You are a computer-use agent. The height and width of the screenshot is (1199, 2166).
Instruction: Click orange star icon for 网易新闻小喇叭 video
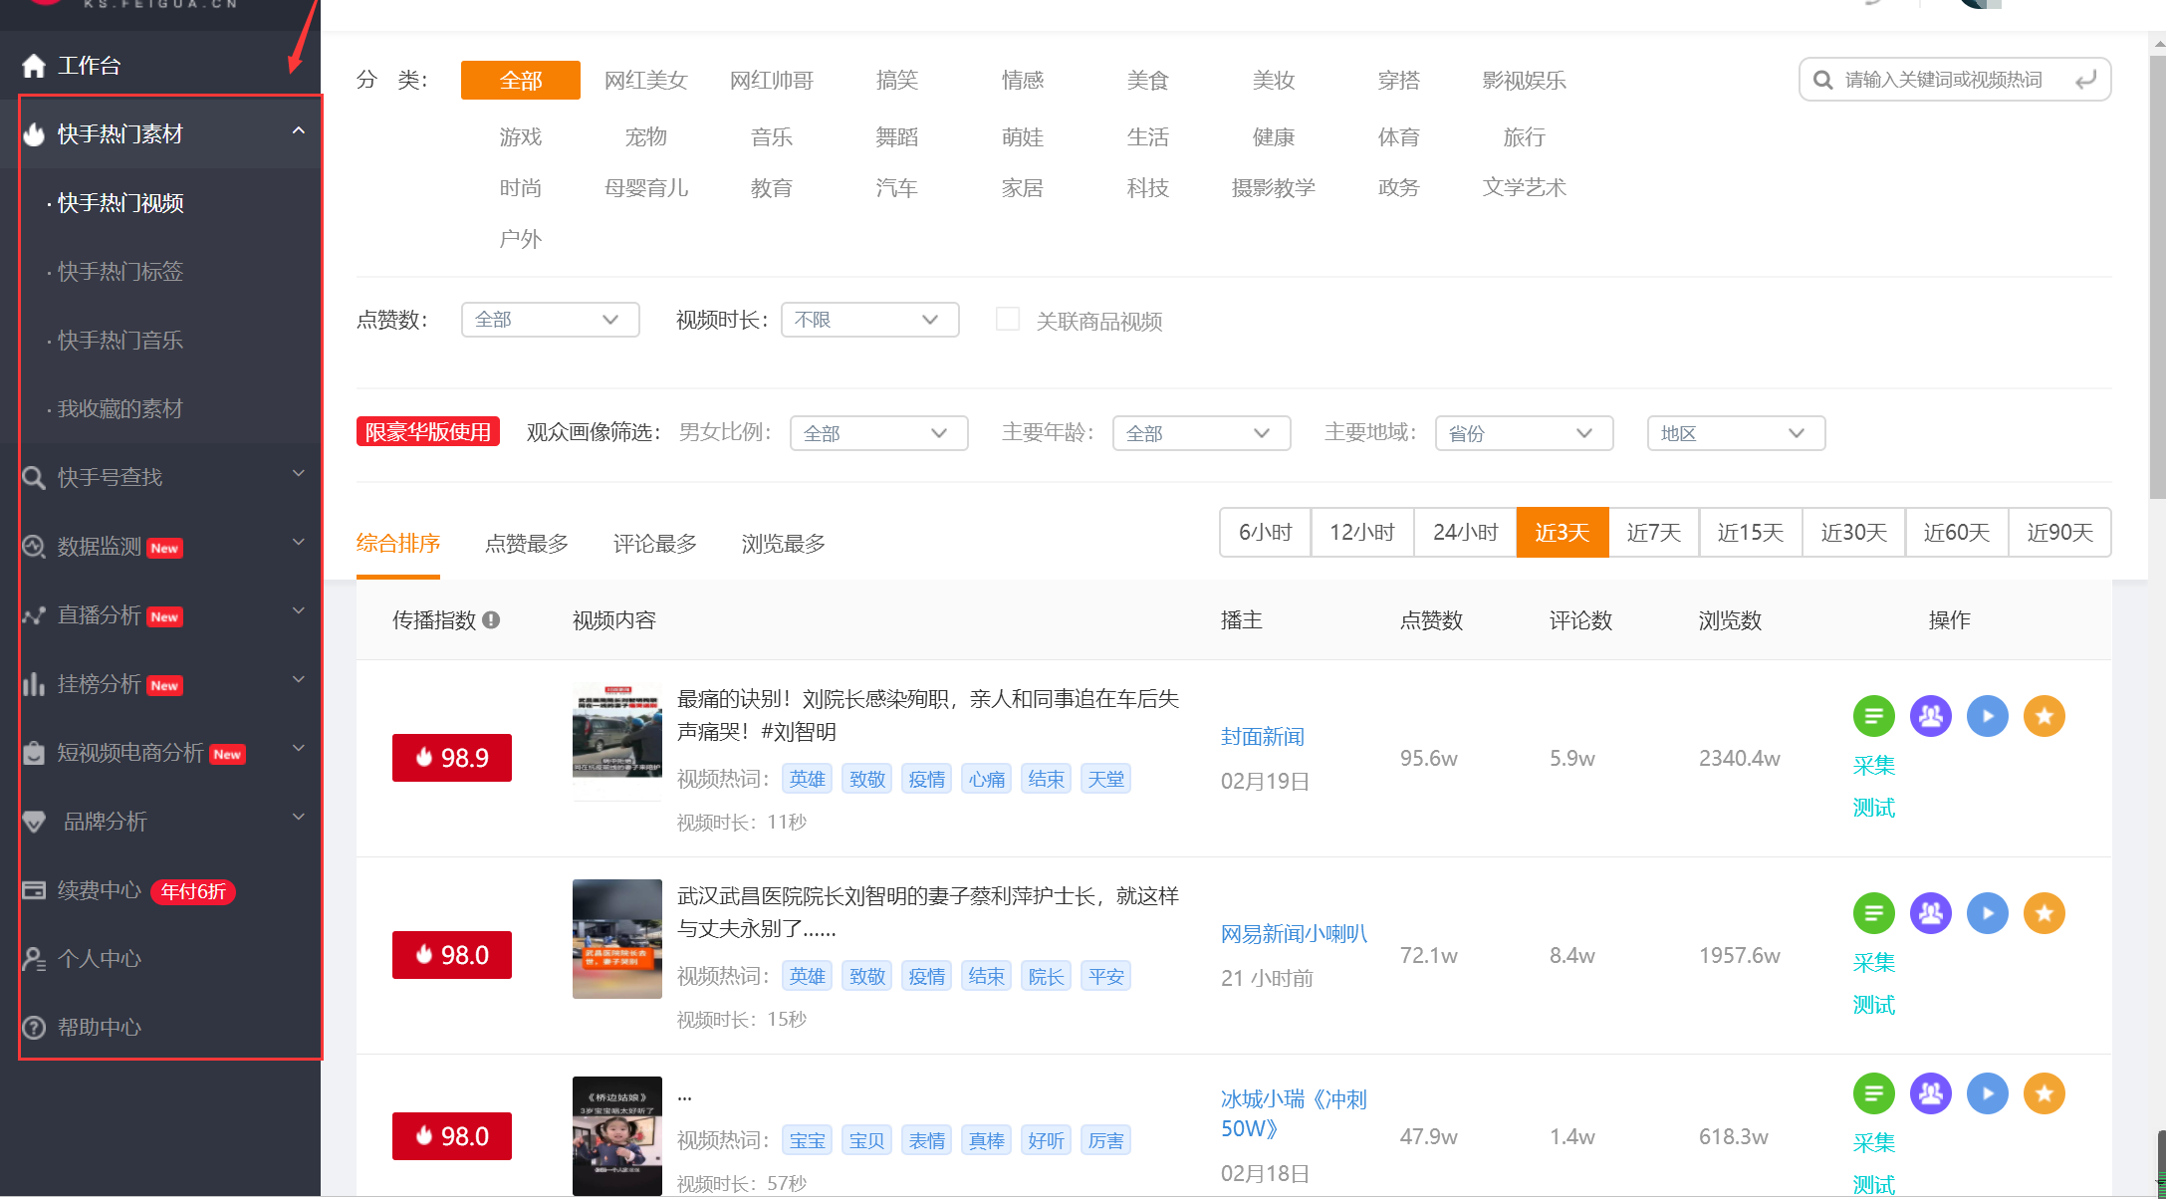click(2045, 913)
